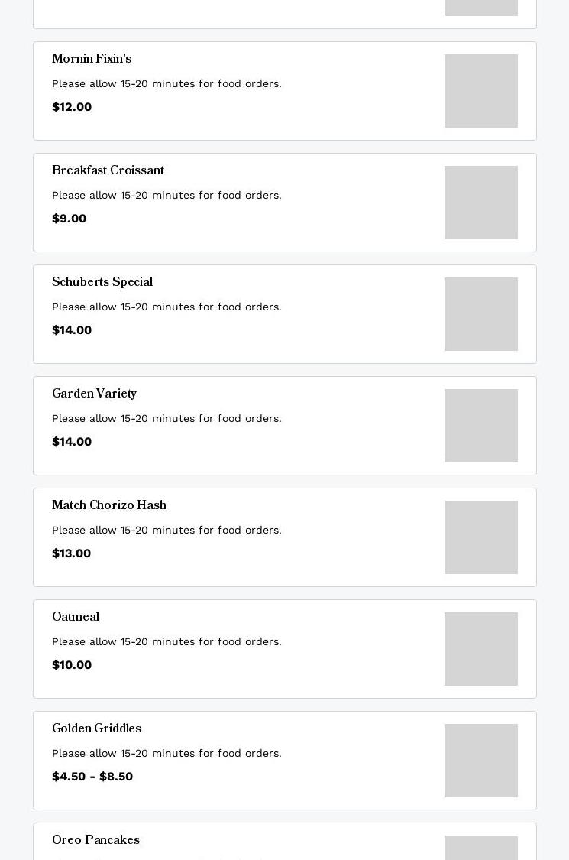Select the Golden Griddles title
Image resolution: width=569 pixels, height=860 pixels.
96,729
